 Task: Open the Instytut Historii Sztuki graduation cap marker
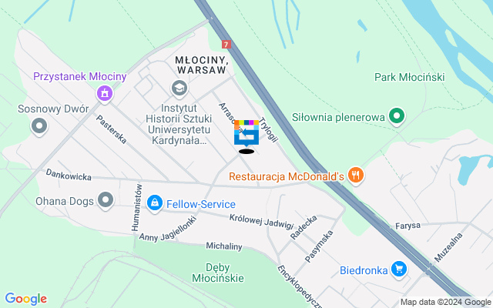click(179, 89)
